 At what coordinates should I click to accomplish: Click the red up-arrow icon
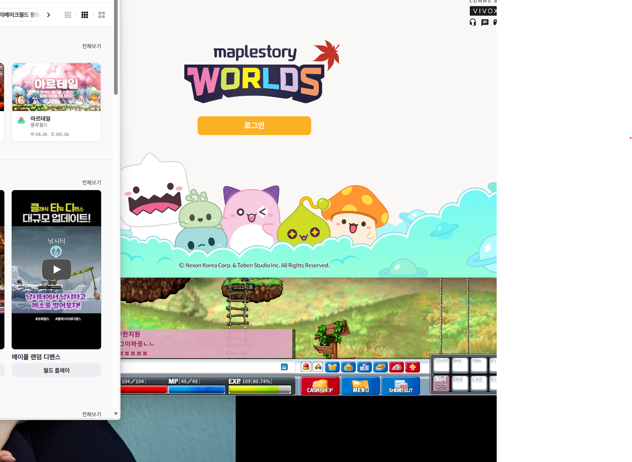click(412, 367)
